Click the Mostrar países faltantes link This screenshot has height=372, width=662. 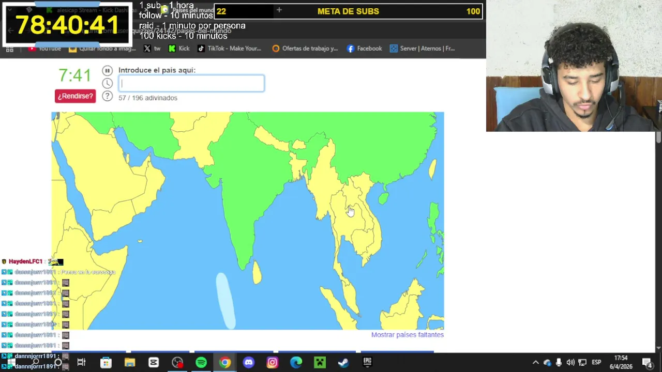click(x=408, y=335)
